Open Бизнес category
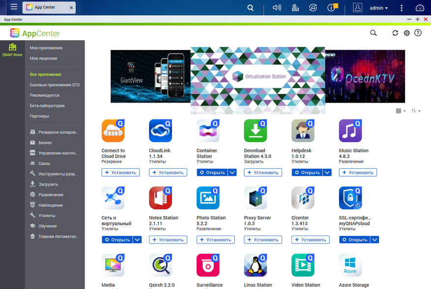The image size is (431, 289). point(41,142)
